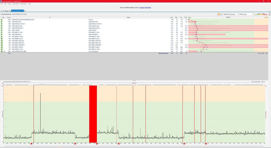Click IP 2a00:1a0:0:4f in hop 6
Viewport: 271px width, 148px height.
[15, 30]
